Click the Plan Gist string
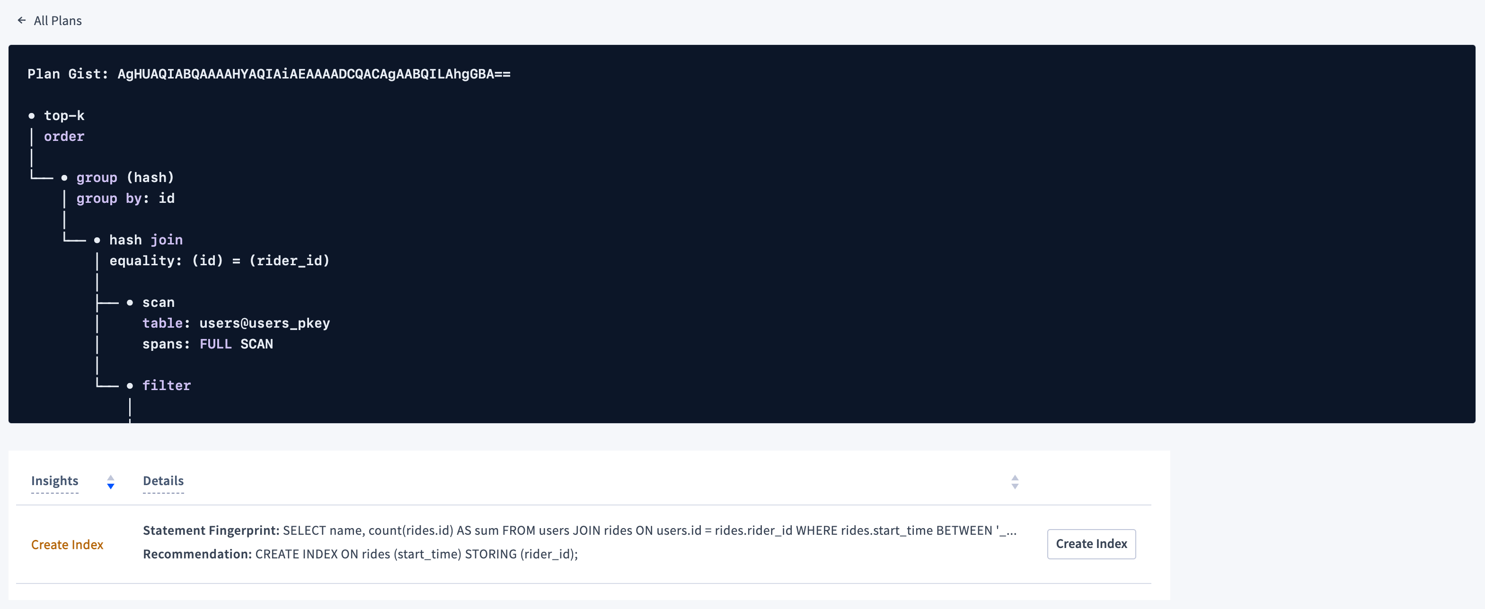Screen dimensions: 1485x609 [314, 74]
